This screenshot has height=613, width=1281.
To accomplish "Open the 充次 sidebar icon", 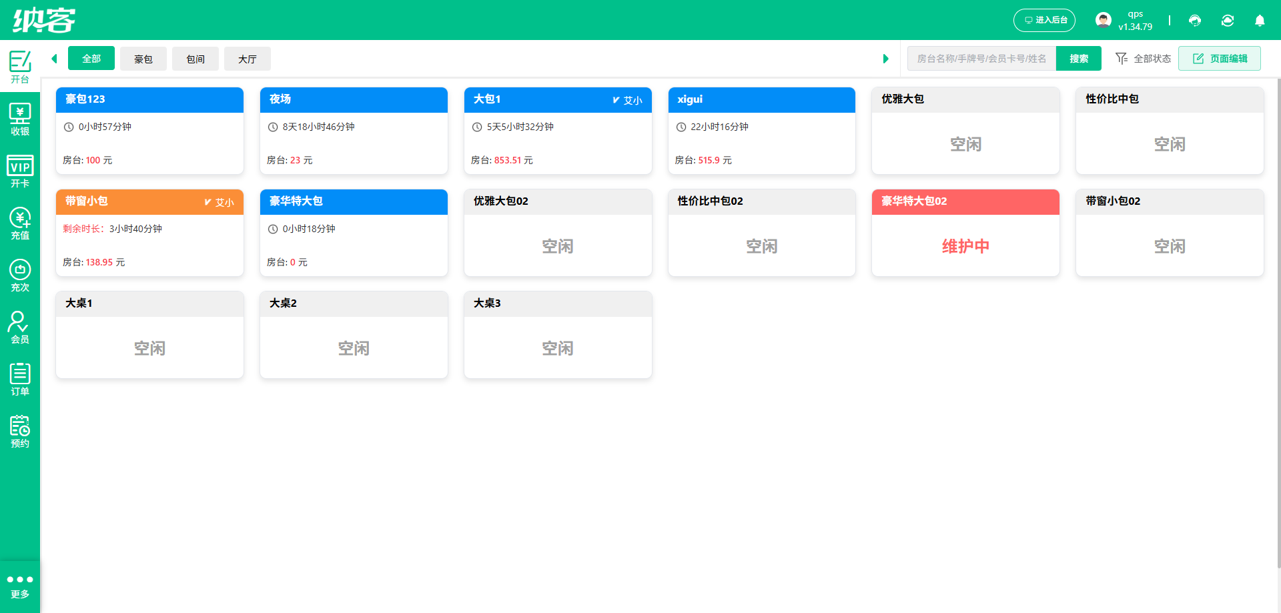I will click(20, 275).
